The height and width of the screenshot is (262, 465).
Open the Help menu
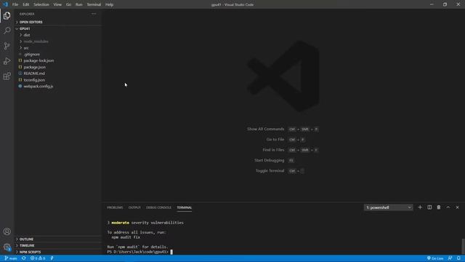click(x=110, y=4)
